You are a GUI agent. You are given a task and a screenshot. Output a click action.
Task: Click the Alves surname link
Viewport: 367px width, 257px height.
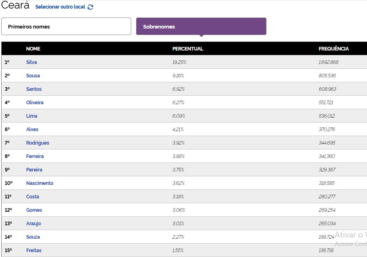32,130
